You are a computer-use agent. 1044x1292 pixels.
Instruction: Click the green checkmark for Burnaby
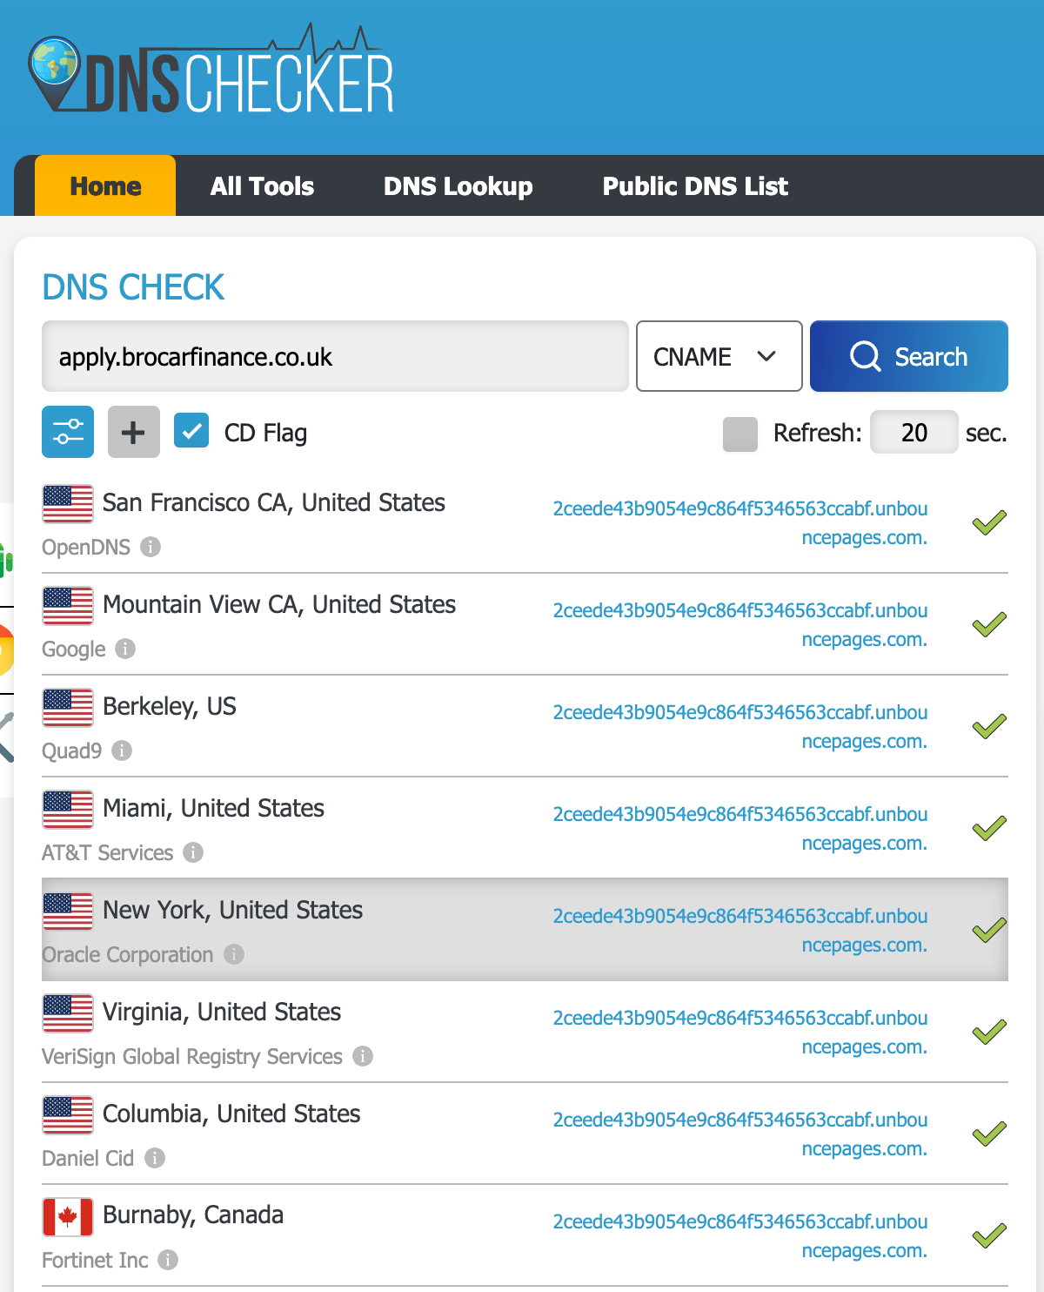(989, 1235)
